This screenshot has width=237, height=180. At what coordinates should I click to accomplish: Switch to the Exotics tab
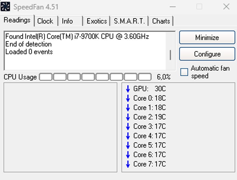(97, 21)
